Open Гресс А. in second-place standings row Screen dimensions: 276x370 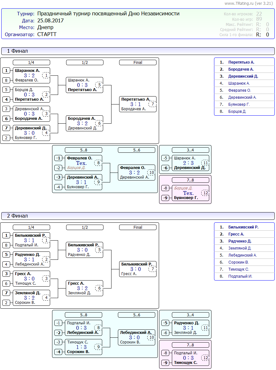pyautogui.click(x=236, y=234)
